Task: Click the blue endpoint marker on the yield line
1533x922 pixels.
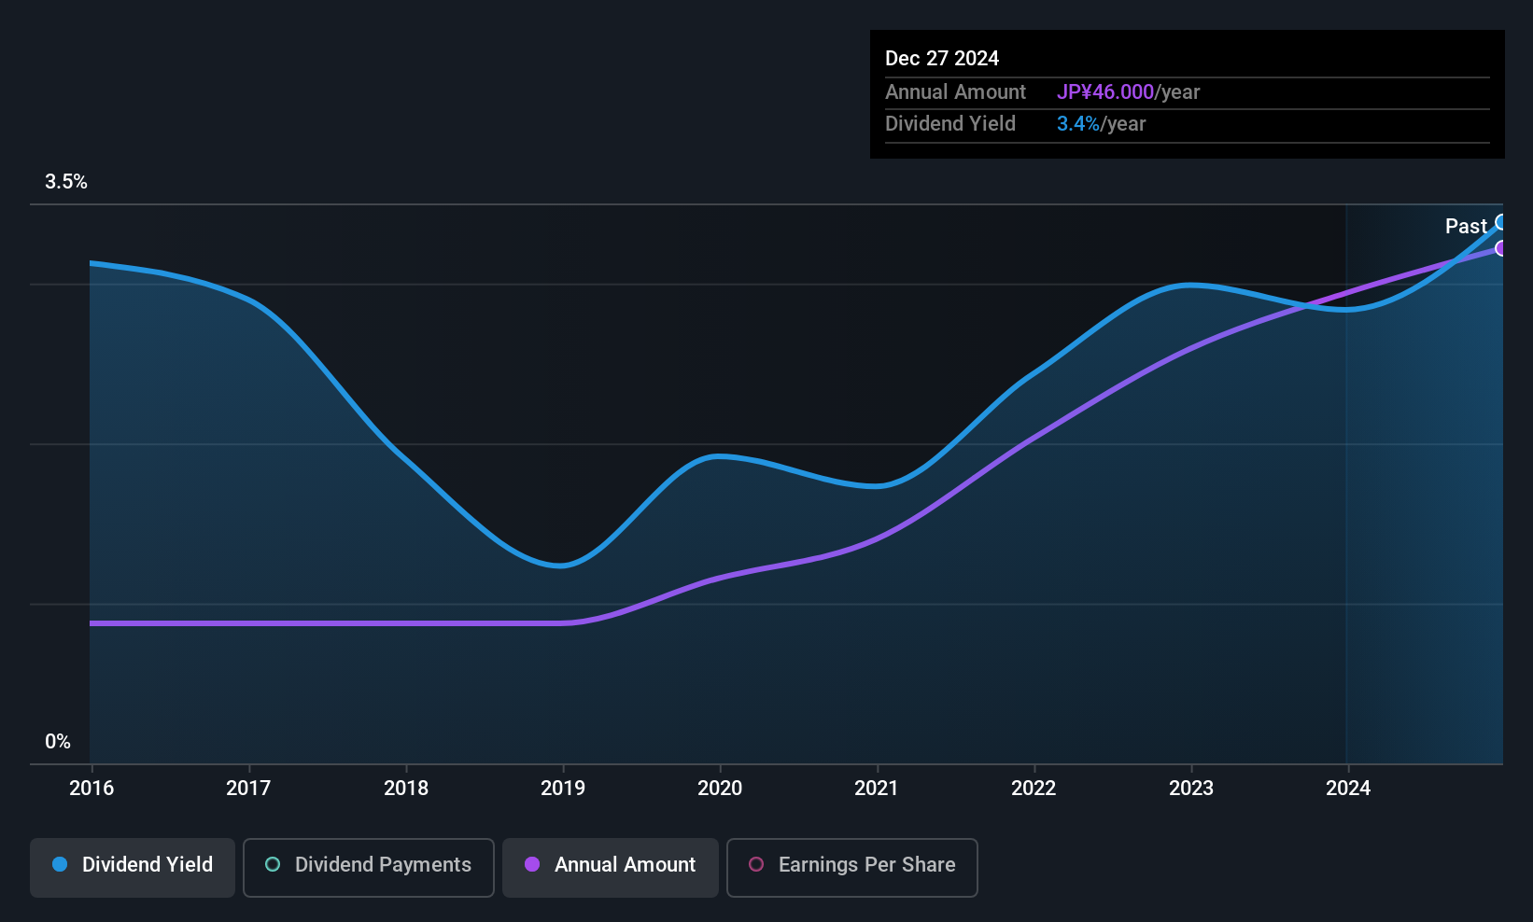Action: [x=1499, y=221]
